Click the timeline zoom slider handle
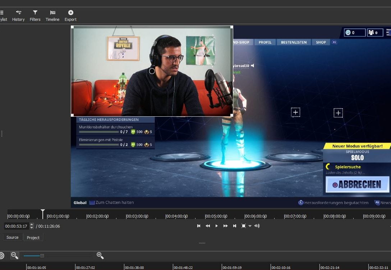This screenshot has height=270, width=391. pyautogui.click(x=42, y=256)
